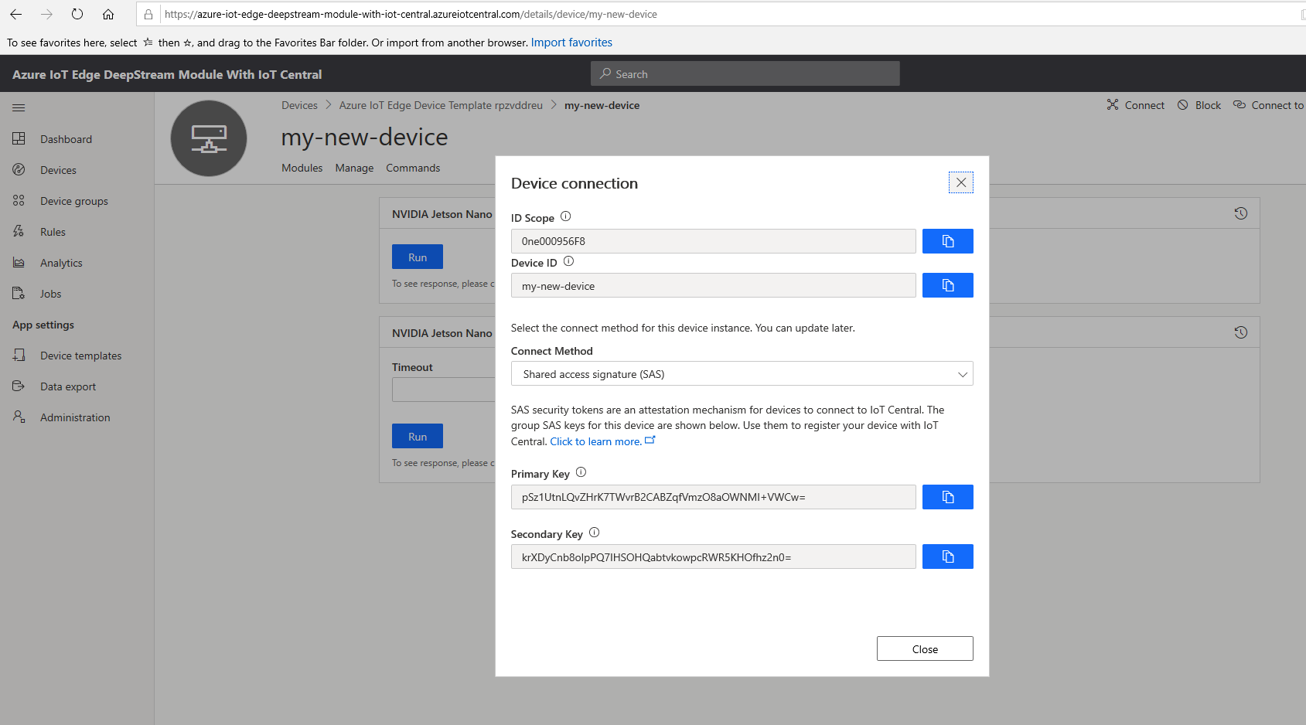Click the Jobs sidebar icon
1306x725 pixels.
coord(19,293)
